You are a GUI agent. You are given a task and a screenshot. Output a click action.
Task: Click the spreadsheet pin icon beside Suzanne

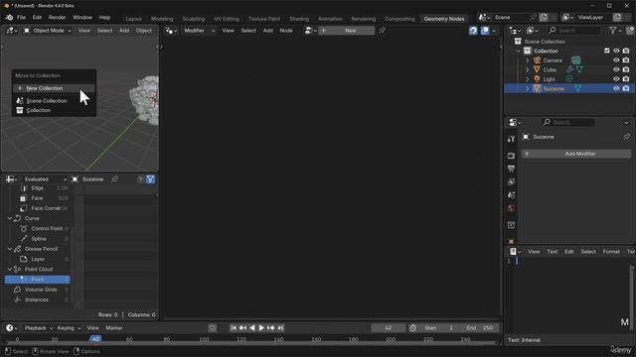click(x=115, y=178)
